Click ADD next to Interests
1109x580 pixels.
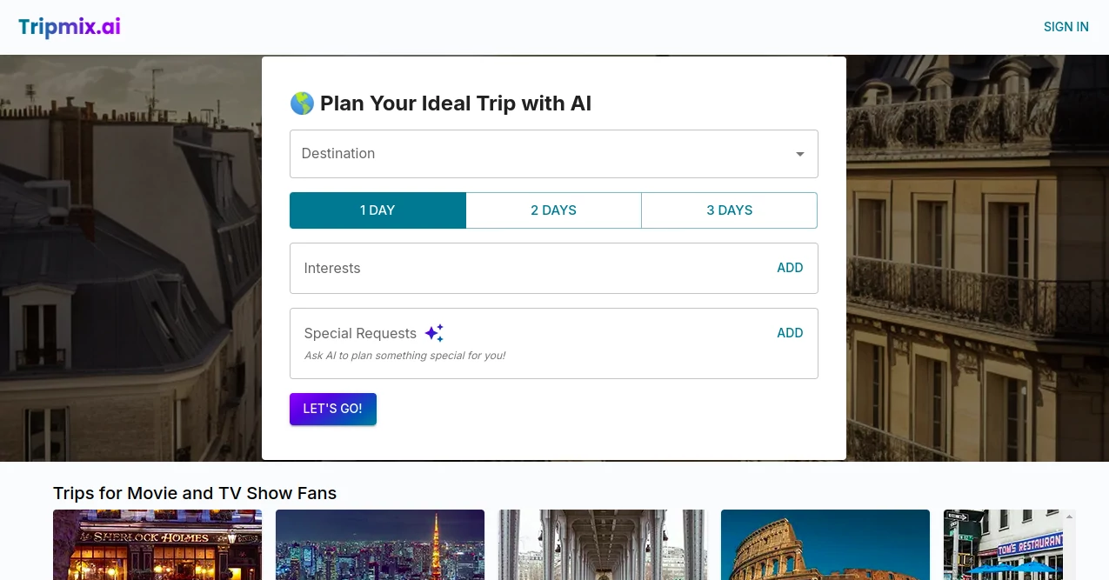pyautogui.click(x=790, y=268)
